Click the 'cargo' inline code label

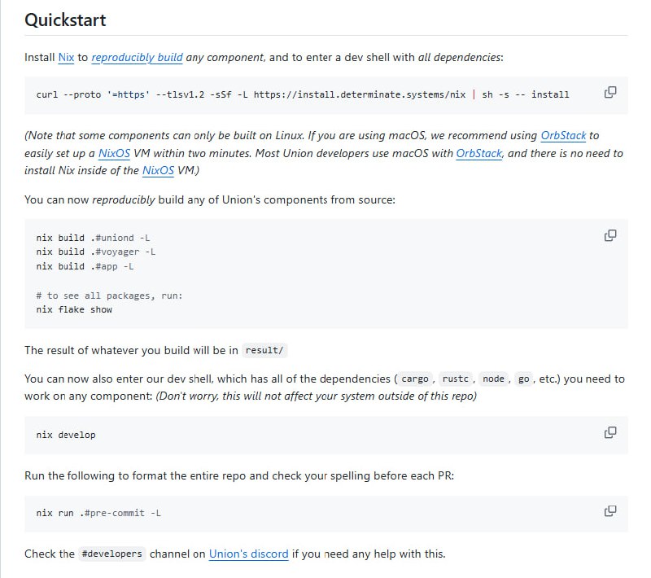click(415, 379)
